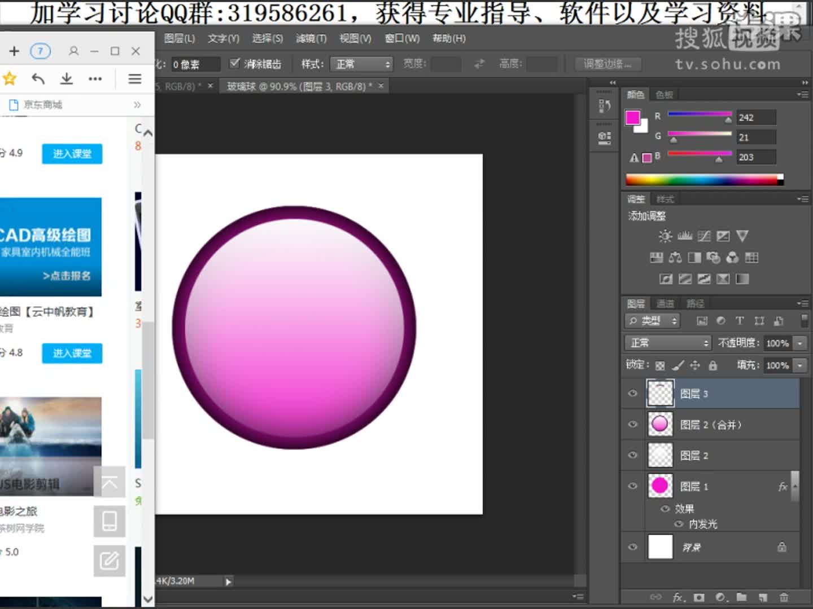Open the blend mode 正常 dropdown

pos(667,343)
